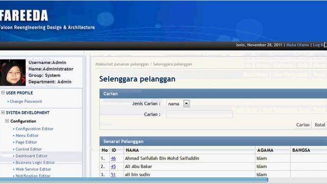Open Configuration Editor
Screen dimensions: 327x184
[x=34, y=129]
